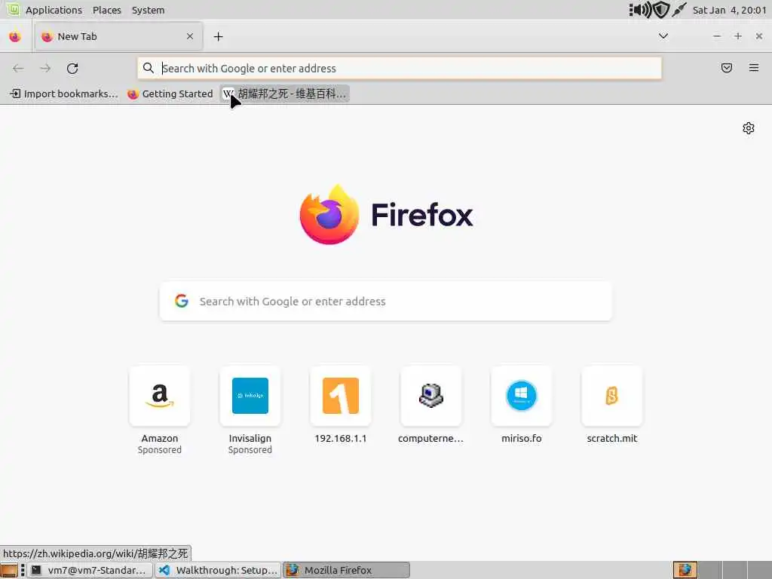Click the network connection tray icon
The image size is (772, 579).
coord(679,10)
